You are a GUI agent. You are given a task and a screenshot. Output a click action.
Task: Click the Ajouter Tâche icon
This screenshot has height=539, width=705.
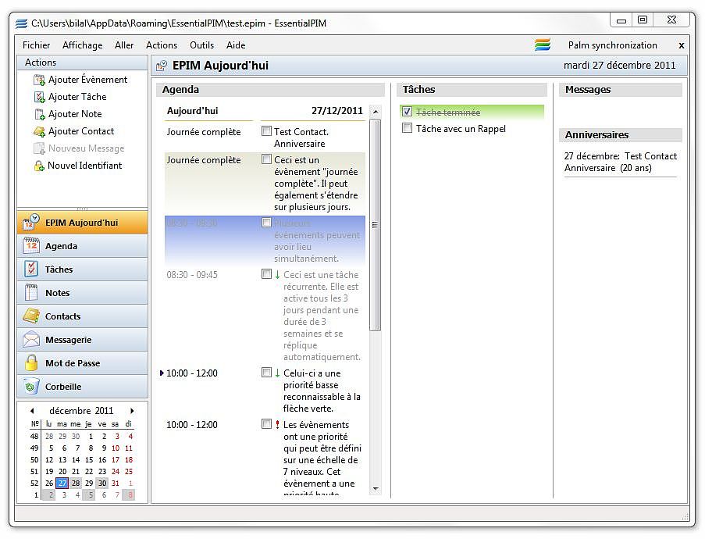point(40,97)
